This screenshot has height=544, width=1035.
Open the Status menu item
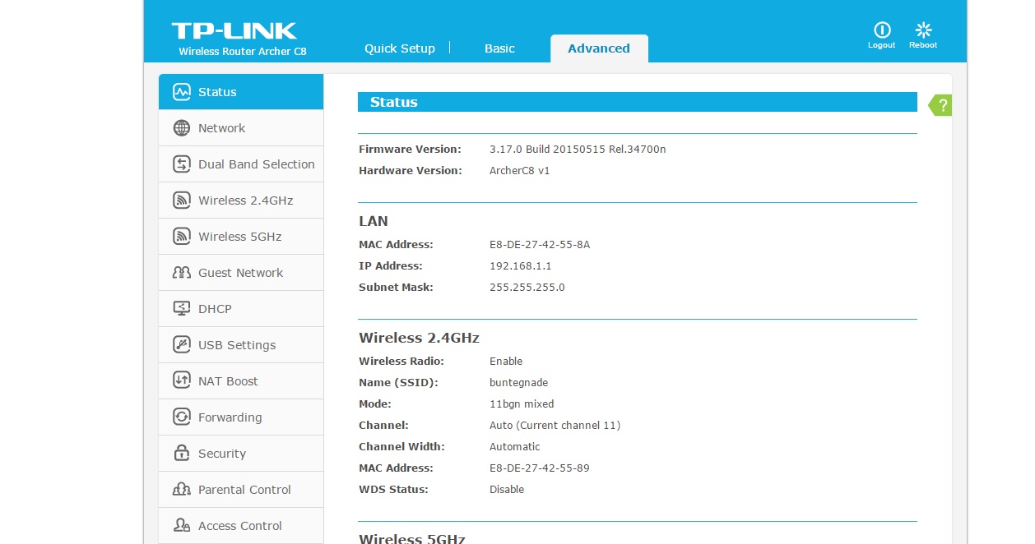pyautogui.click(x=241, y=92)
